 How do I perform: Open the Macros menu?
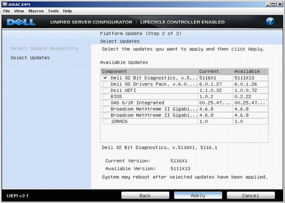click(36, 11)
